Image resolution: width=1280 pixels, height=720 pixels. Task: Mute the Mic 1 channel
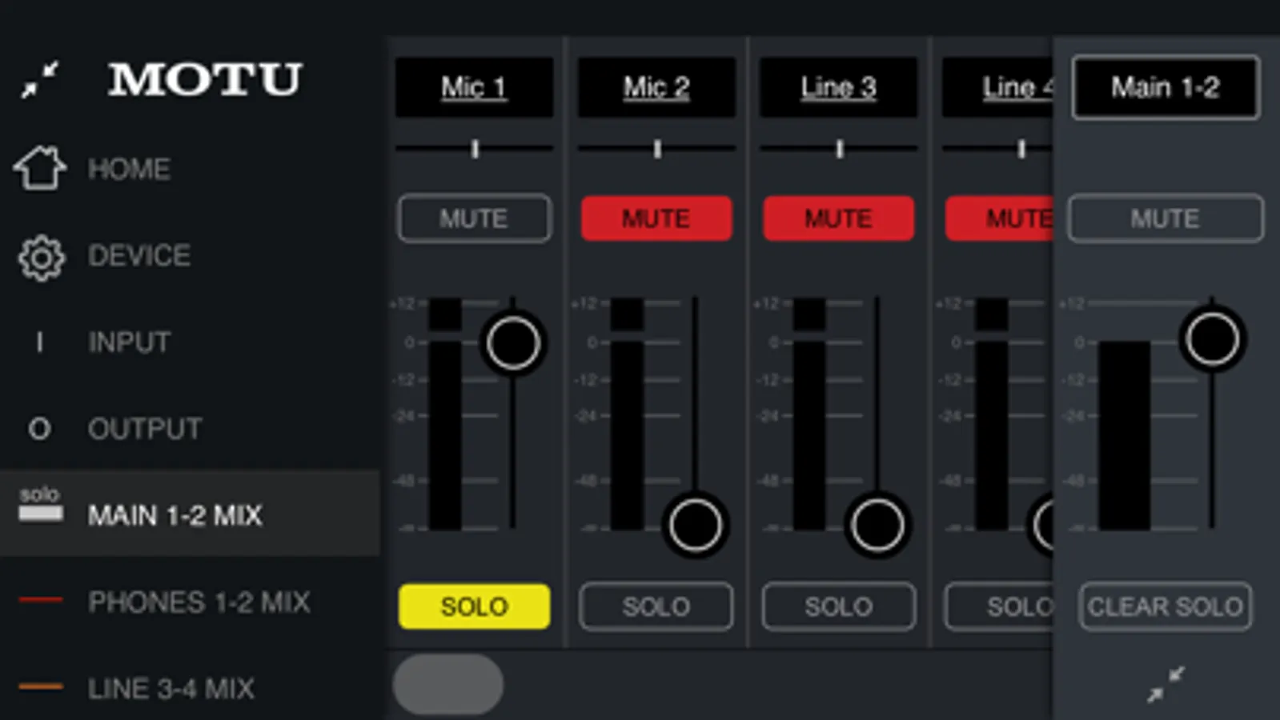(475, 218)
